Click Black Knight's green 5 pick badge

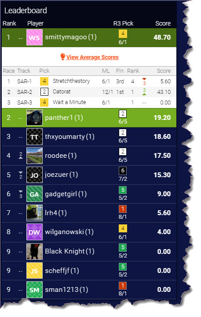click(123, 247)
